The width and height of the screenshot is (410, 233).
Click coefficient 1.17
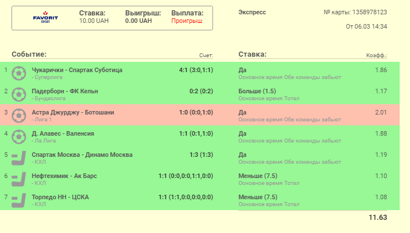click(x=381, y=91)
